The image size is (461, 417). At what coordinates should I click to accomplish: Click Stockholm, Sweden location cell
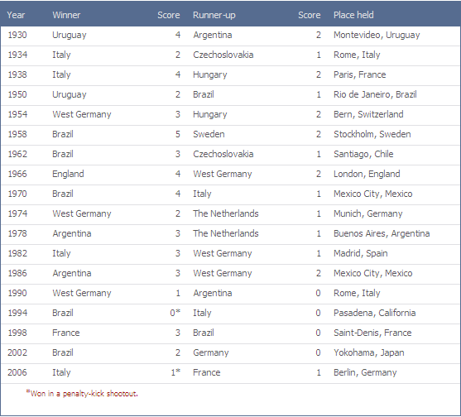(372, 134)
